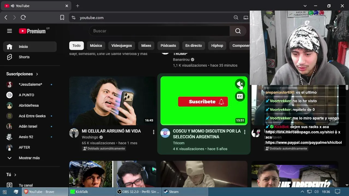
Task: Open the Tricom channel avatar
Action: pyautogui.click(x=165, y=133)
